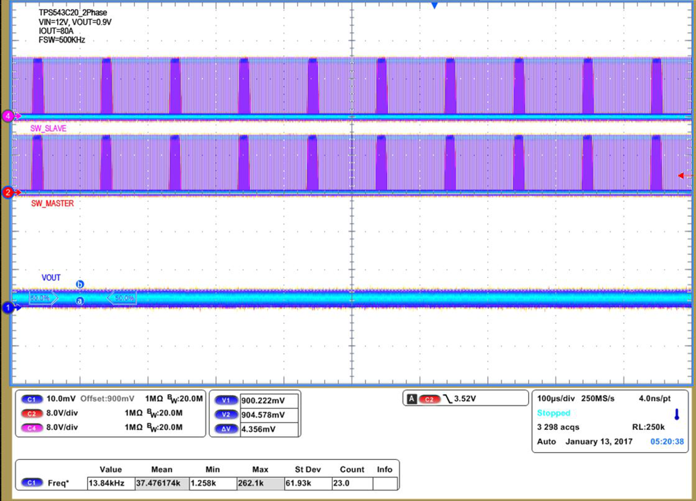This screenshot has width=696, height=501.
Task: Select the C2 channel badge showing 8.0V/div
Action: tap(32, 413)
